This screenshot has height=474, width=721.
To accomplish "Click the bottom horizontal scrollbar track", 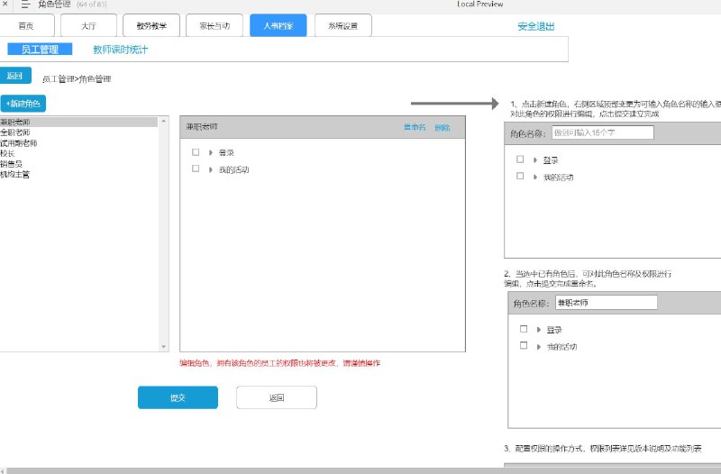I will (364, 470).
